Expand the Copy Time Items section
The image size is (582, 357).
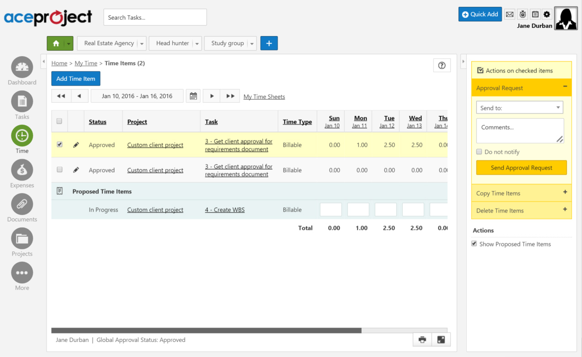pos(521,193)
